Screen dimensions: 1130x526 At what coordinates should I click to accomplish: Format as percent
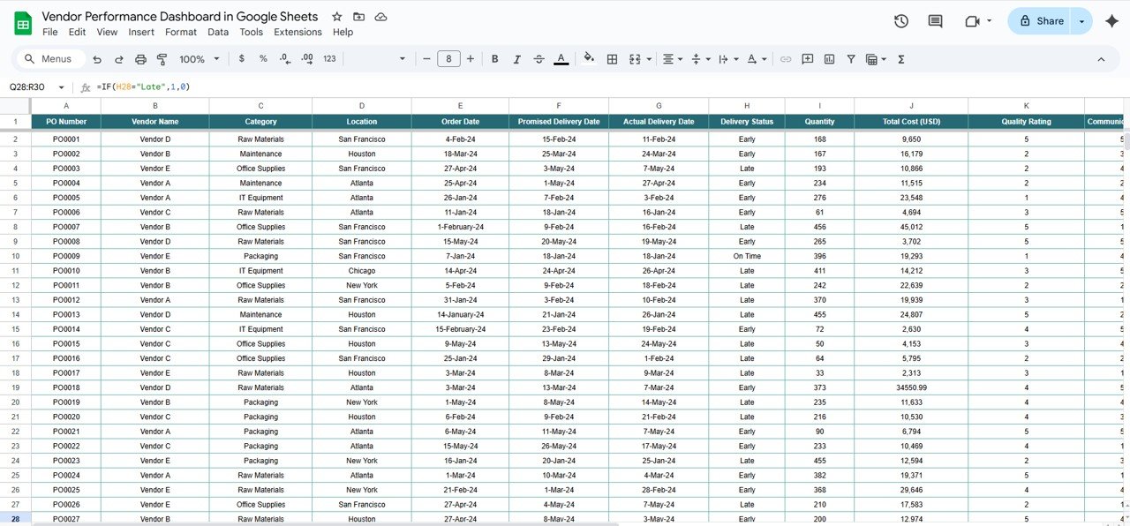(x=263, y=59)
